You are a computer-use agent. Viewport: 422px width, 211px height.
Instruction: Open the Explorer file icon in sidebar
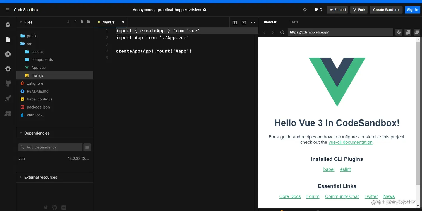coord(8,39)
